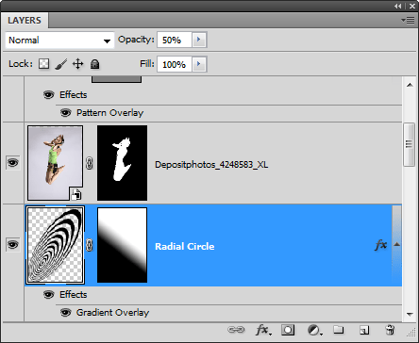Hide the Depositphotos_4248583_XL layer
Image resolution: width=419 pixels, height=343 pixels.
tap(13, 162)
